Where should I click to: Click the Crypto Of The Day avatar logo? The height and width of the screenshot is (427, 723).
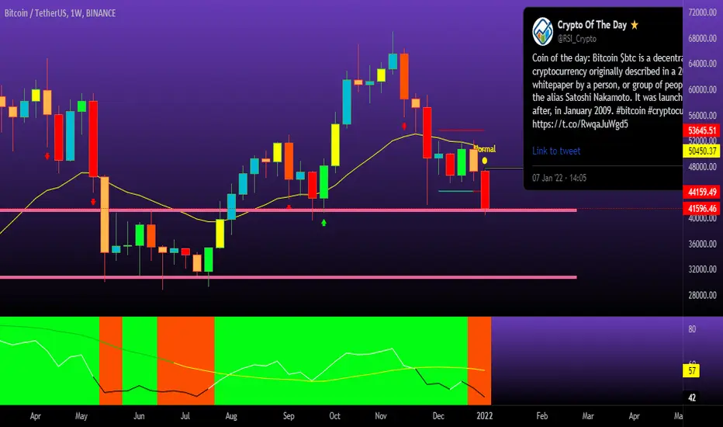(x=543, y=31)
